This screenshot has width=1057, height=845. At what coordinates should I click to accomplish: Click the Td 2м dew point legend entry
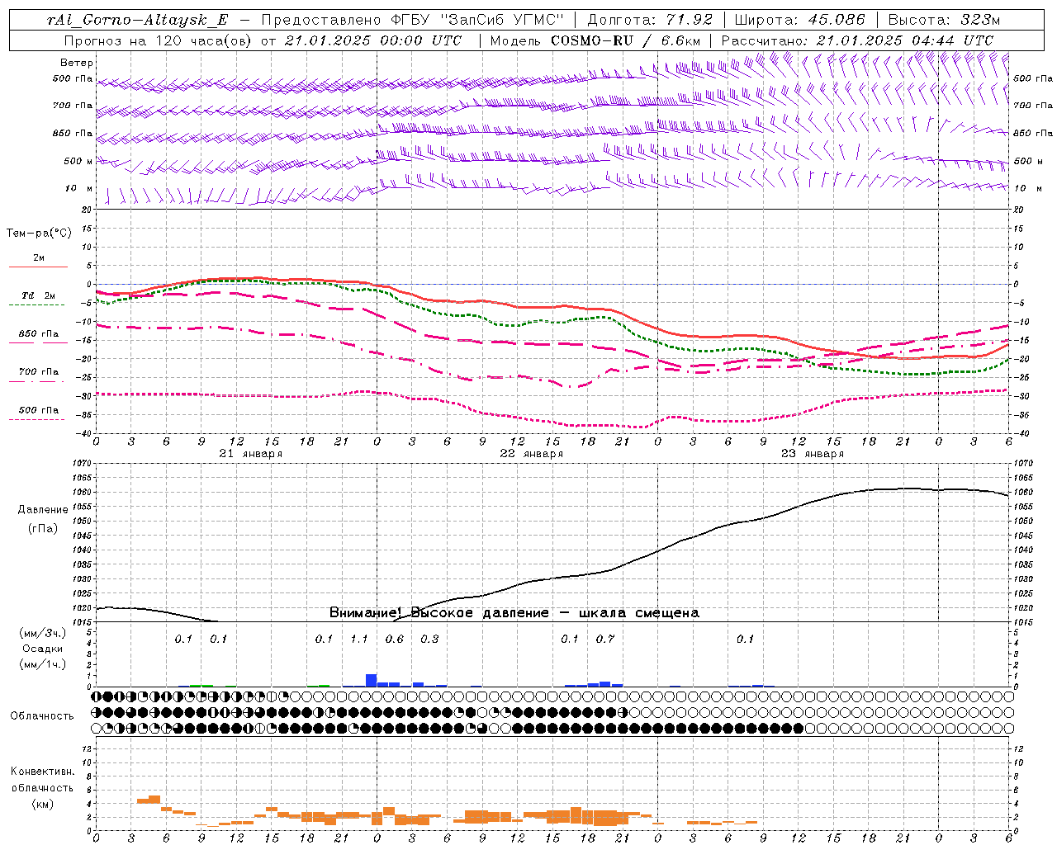tap(39, 295)
